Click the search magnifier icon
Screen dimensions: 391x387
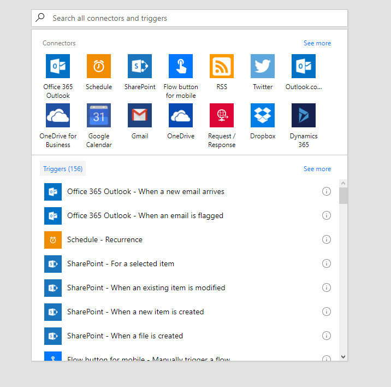tap(40, 17)
